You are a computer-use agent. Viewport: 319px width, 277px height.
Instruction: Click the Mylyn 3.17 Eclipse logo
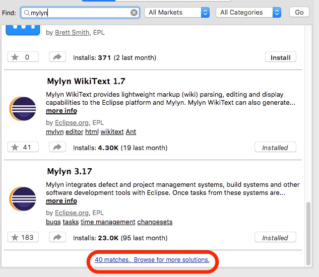tap(23, 199)
